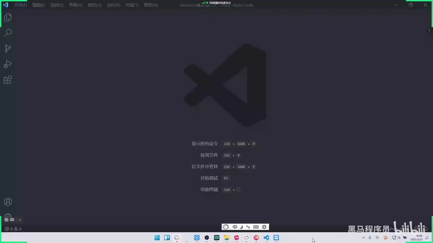Click the smiley emoji overlay icon
Screen dimensions: 433x243
tap(6, 220)
